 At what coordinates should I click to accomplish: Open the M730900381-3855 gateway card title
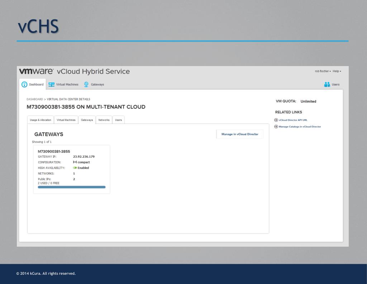pyautogui.click(x=54, y=152)
